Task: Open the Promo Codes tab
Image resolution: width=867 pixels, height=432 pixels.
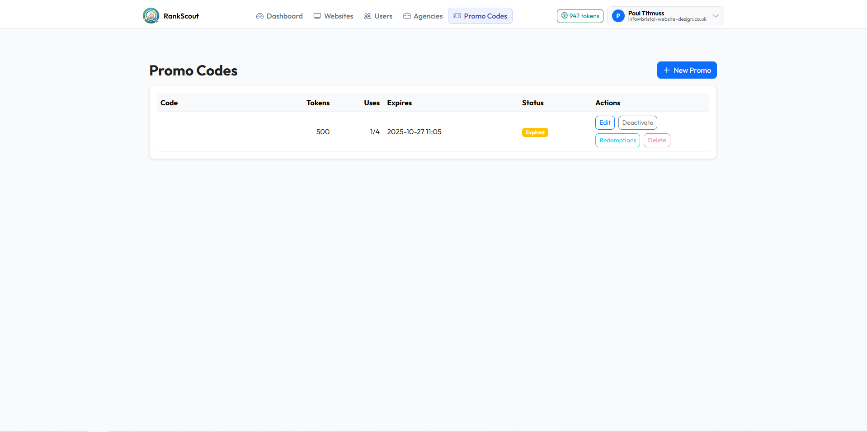Action: point(480,16)
